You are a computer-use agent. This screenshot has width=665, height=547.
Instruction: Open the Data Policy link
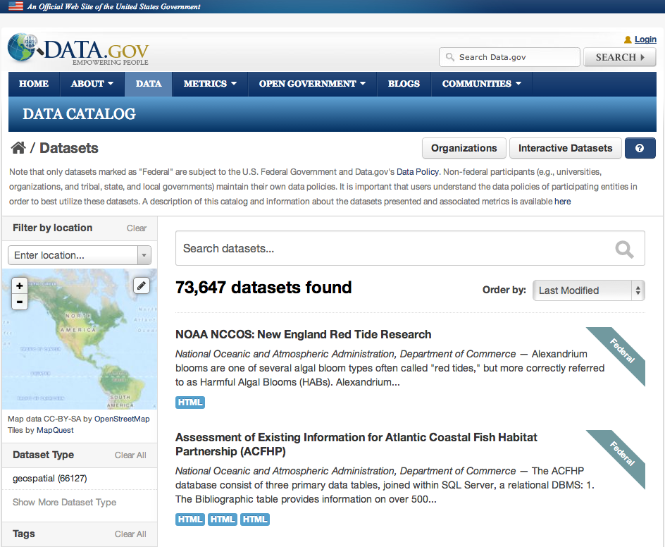417,172
